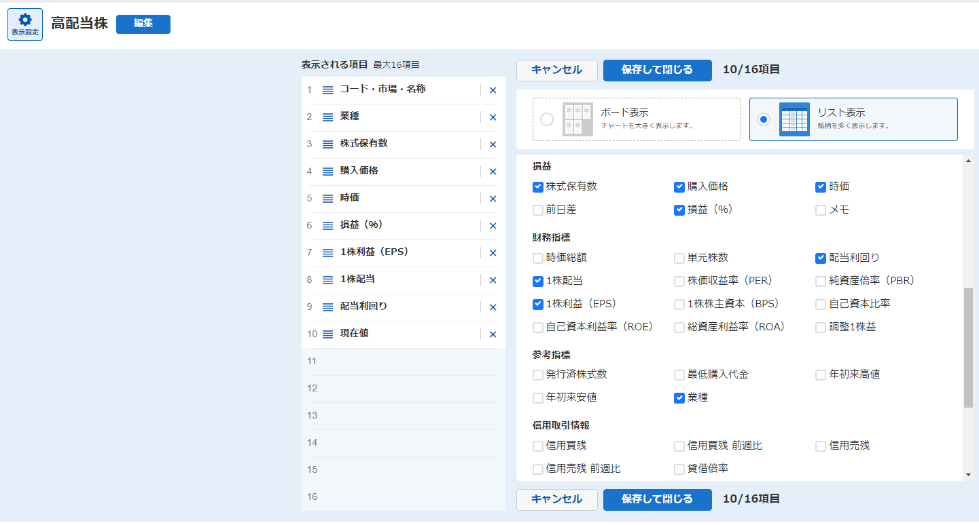
Task: Click the 編集 button beside 高配当株
Action: click(x=143, y=24)
